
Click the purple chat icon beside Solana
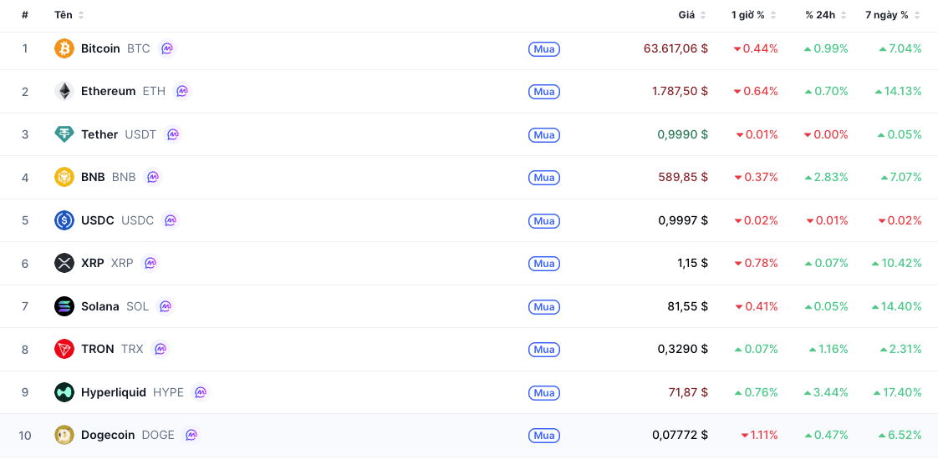point(166,306)
